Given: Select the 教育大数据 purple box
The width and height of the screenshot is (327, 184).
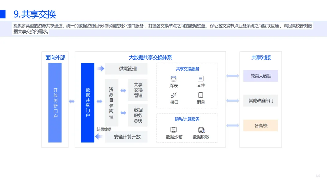Looking at the screenshot, I should (260, 76).
